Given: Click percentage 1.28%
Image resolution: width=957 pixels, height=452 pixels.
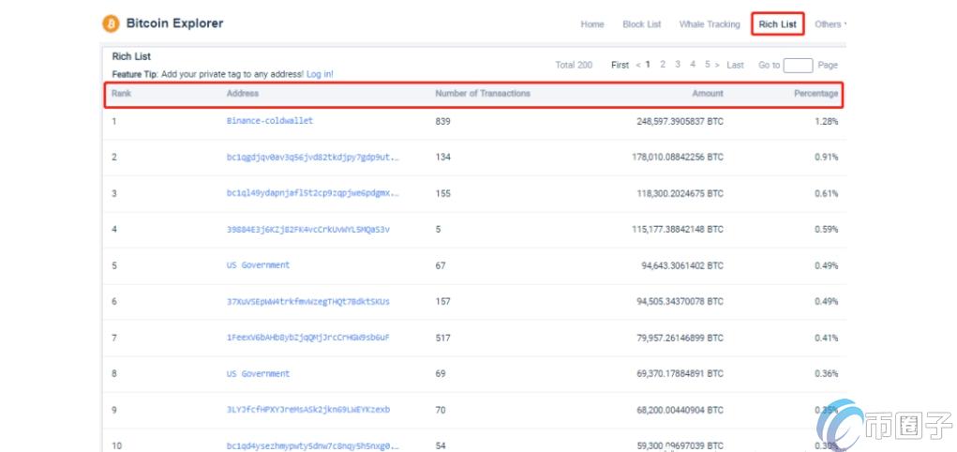Looking at the screenshot, I should click(827, 122).
